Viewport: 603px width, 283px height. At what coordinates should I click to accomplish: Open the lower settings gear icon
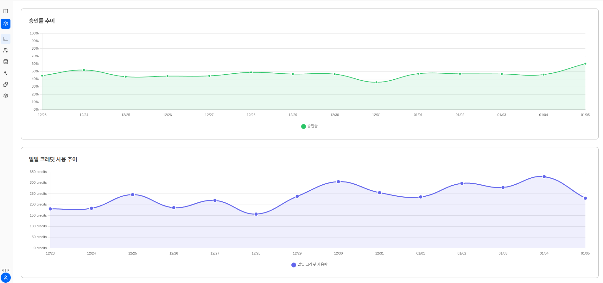6,96
